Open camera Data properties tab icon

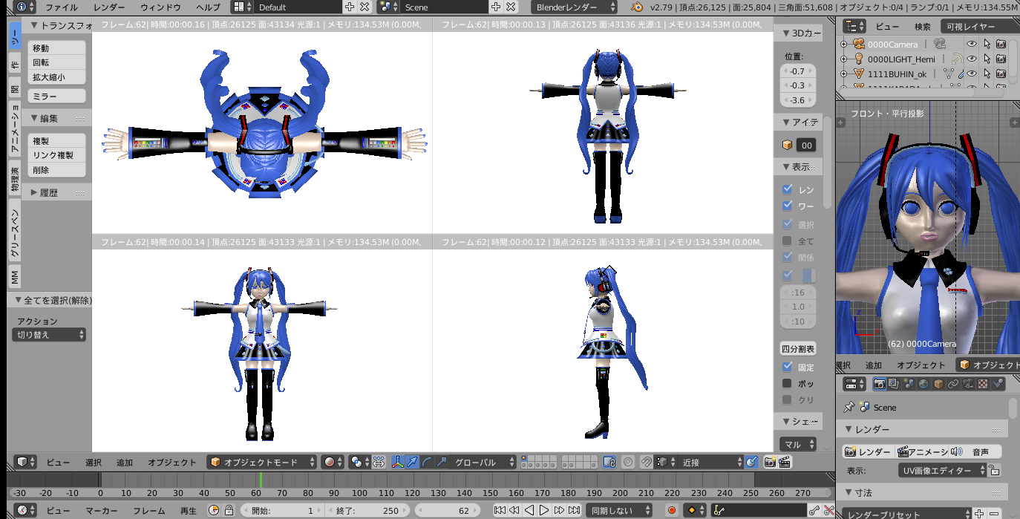click(x=968, y=384)
